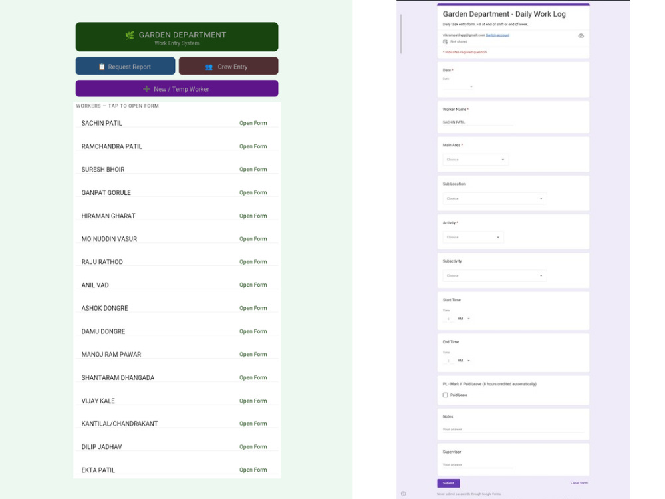Open the Crew Entry screen
The height and width of the screenshot is (499, 665).
[x=228, y=66]
